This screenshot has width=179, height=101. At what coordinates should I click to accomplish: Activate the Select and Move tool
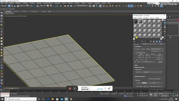9,6
